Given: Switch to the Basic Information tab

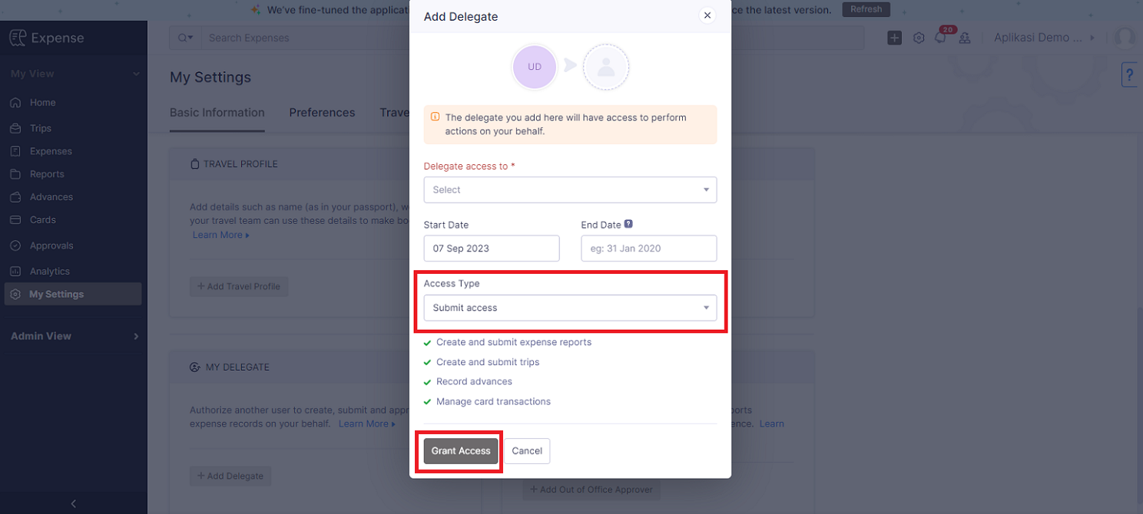Looking at the screenshot, I should click(217, 113).
